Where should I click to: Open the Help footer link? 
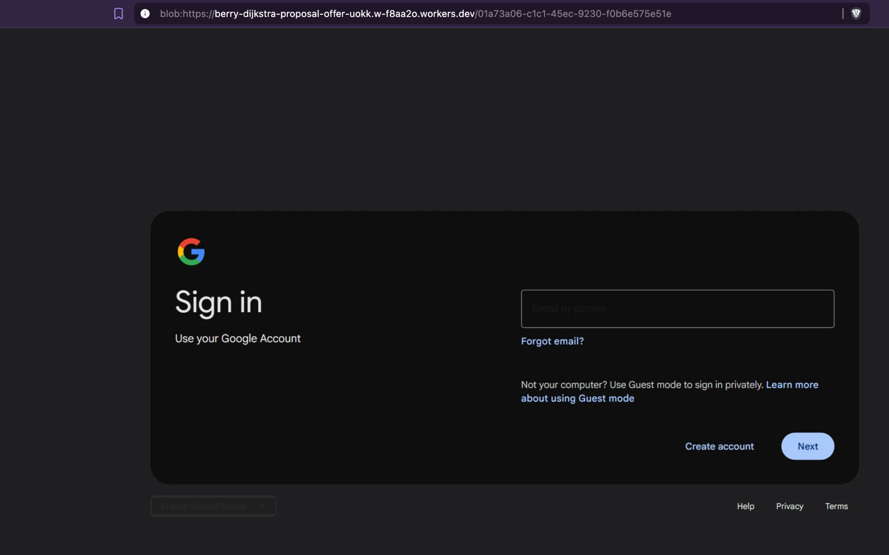(745, 506)
